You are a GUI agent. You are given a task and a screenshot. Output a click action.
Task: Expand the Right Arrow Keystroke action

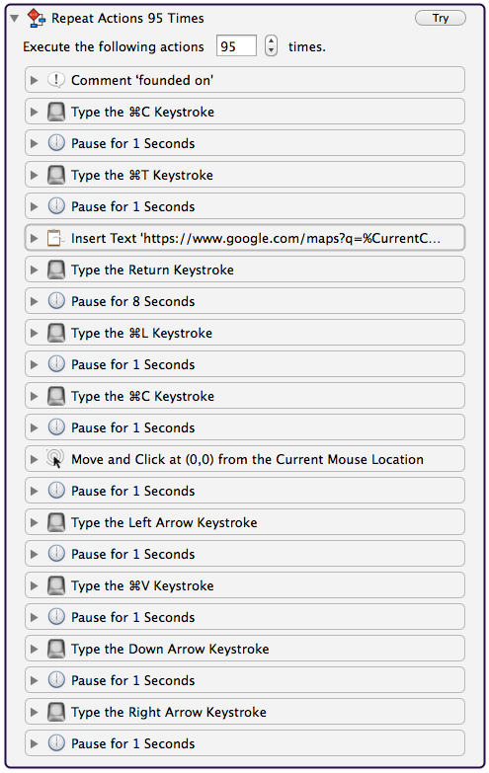[x=34, y=712]
